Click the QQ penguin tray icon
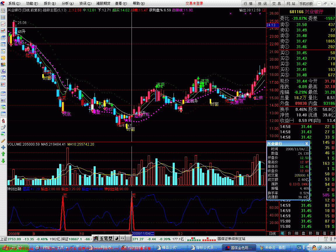Image resolution: width=336 pixels, height=252 pixels. coord(314,248)
